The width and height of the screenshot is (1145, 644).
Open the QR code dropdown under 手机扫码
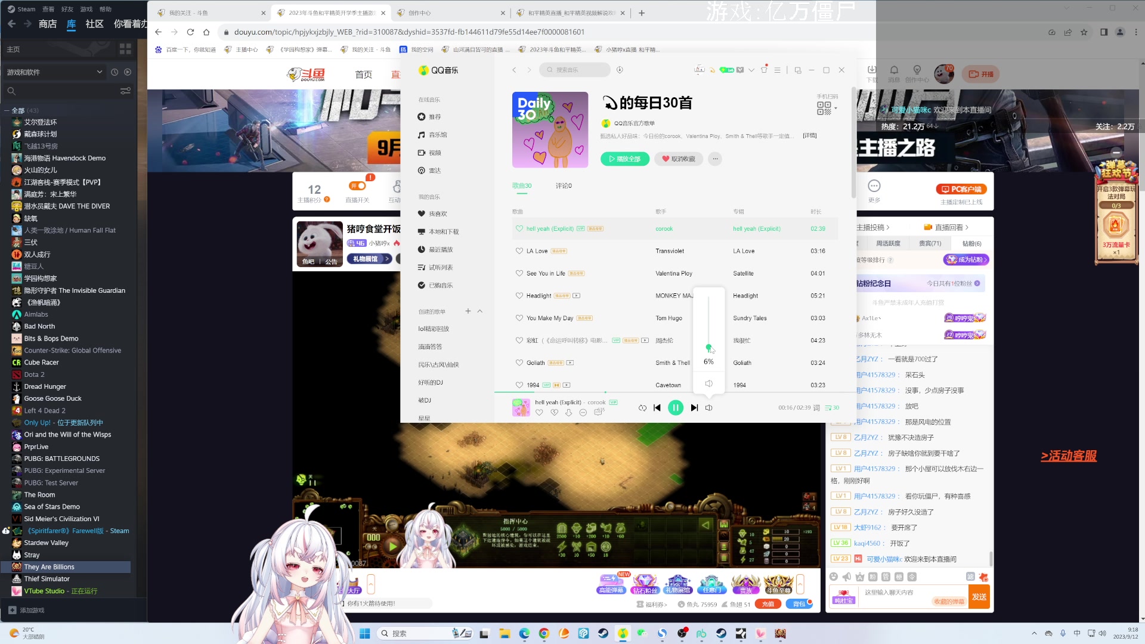(x=835, y=108)
